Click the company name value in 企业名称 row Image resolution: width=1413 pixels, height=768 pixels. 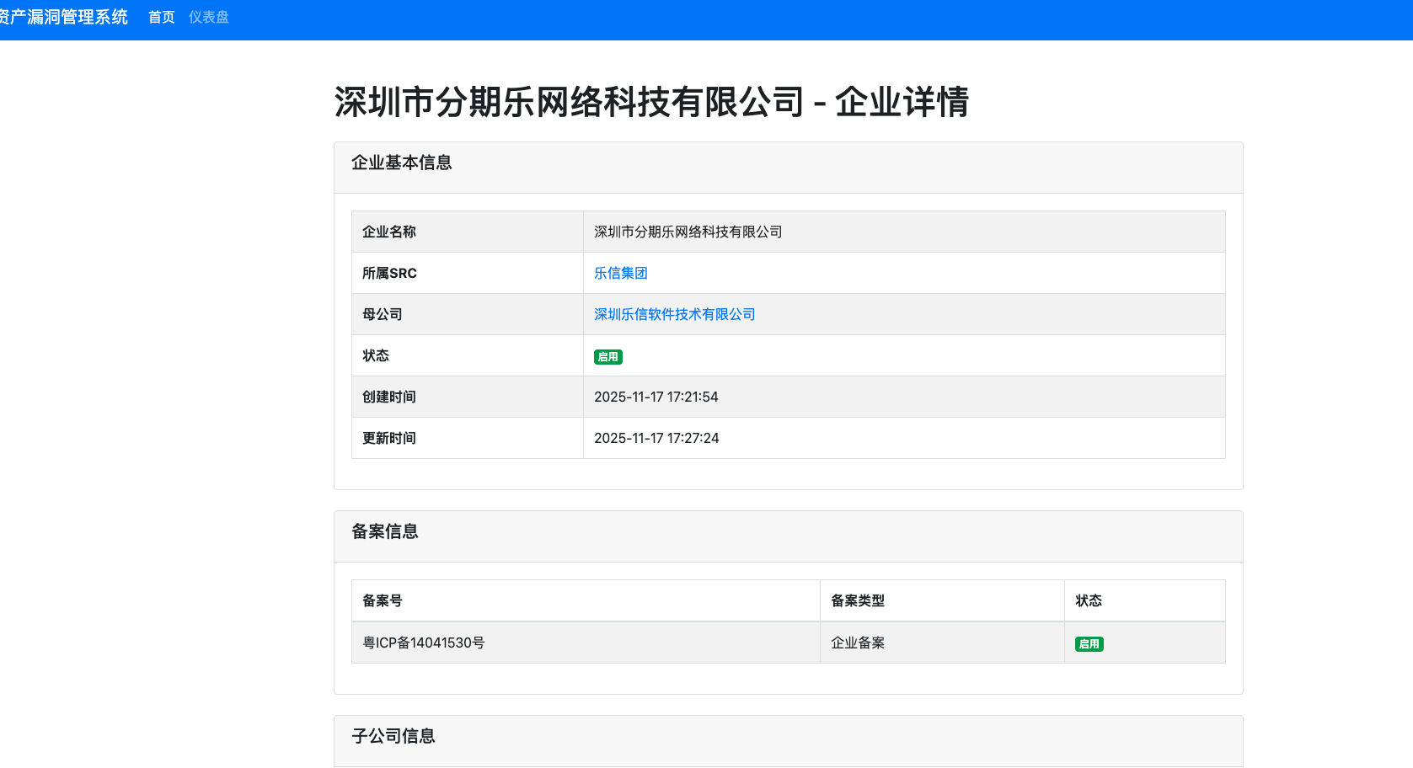pyautogui.click(x=688, y=232)
